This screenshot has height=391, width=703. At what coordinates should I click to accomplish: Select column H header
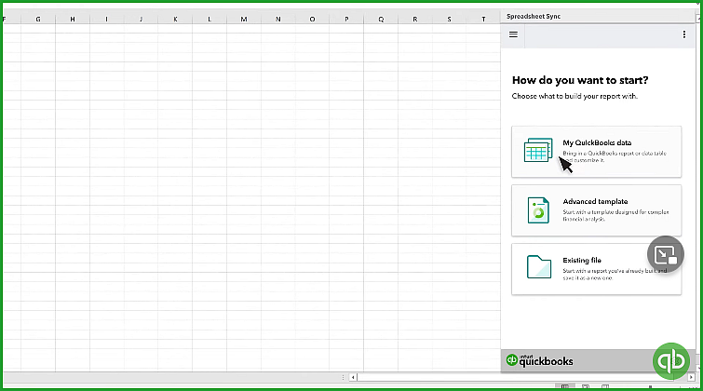[72, 19]
